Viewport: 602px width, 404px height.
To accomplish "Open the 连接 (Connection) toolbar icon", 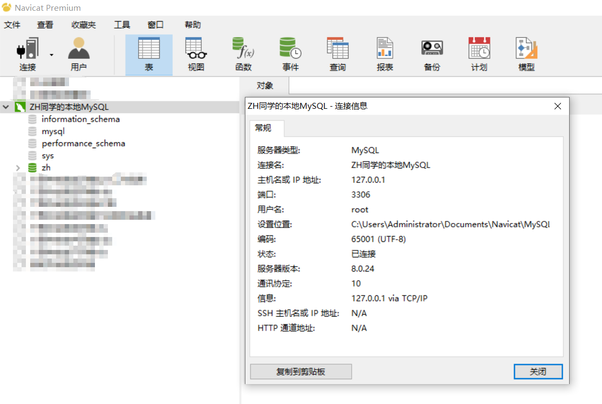I will pos(28,54).
